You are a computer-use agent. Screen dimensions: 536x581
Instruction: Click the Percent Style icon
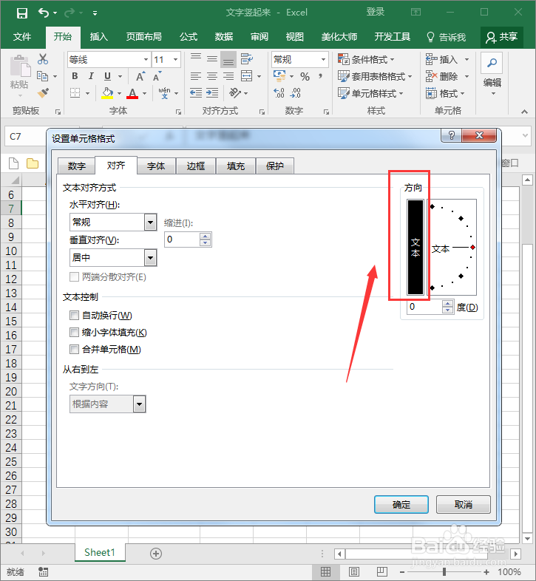(305, 77)
